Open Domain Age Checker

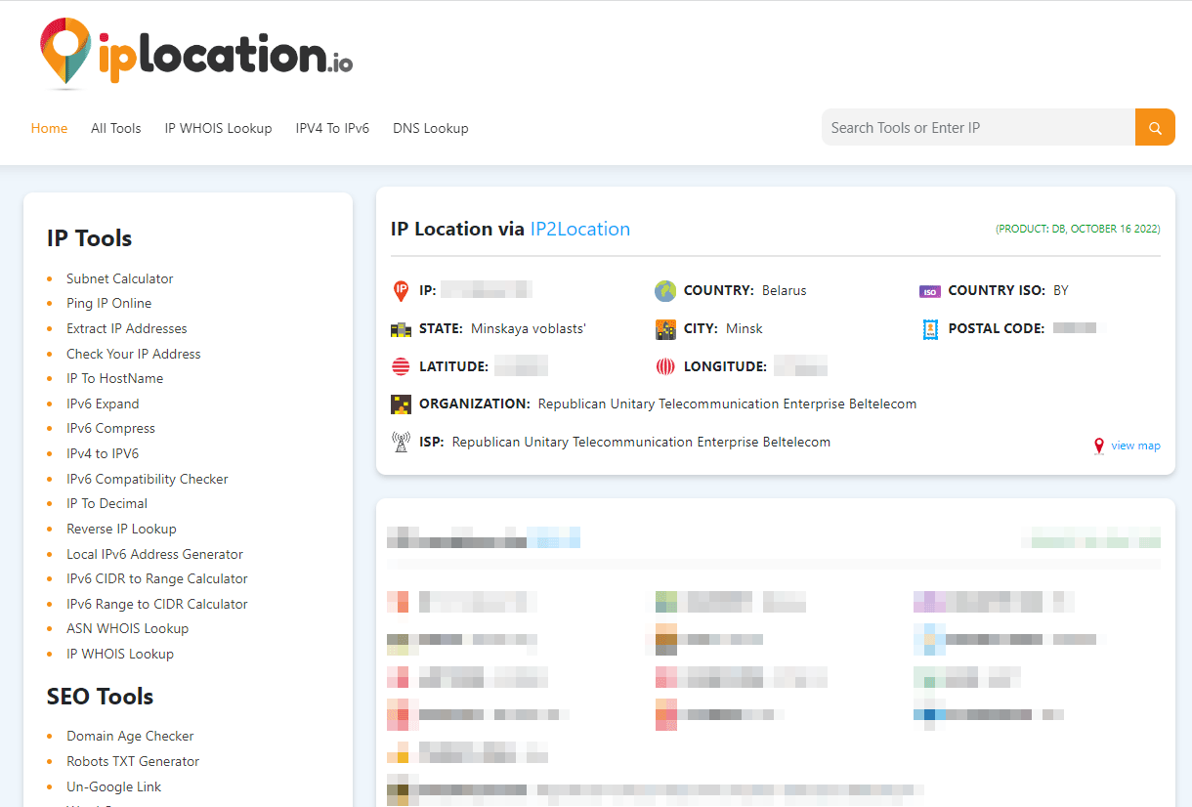(x=131, y=736)
